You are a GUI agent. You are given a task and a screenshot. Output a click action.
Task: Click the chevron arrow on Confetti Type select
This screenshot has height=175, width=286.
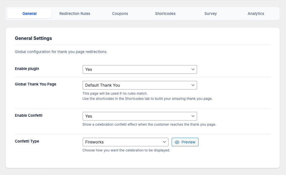(x=164, y=142)
